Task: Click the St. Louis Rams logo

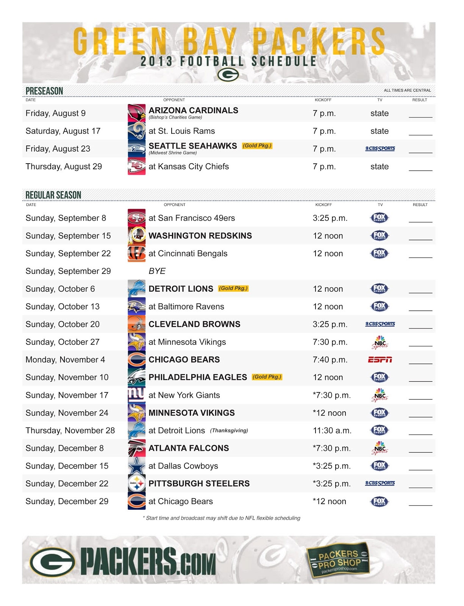Action: coord(136,131)
